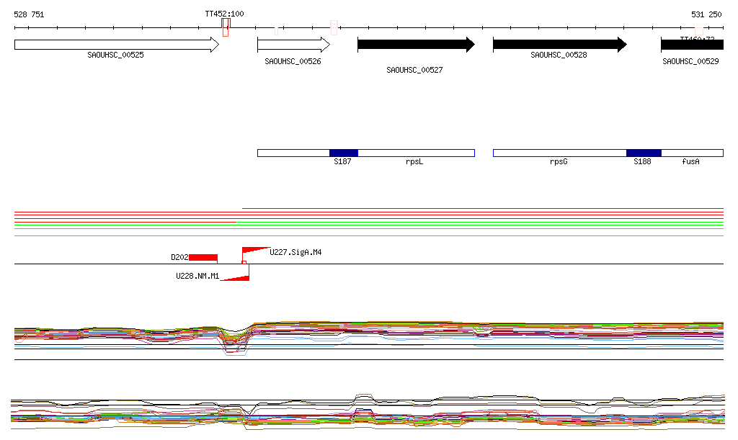Click the 531 250 end coordinate label
738x440 pixels.
tap(706, 14)
